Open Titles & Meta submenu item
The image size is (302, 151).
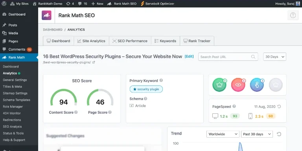(12, 87)
